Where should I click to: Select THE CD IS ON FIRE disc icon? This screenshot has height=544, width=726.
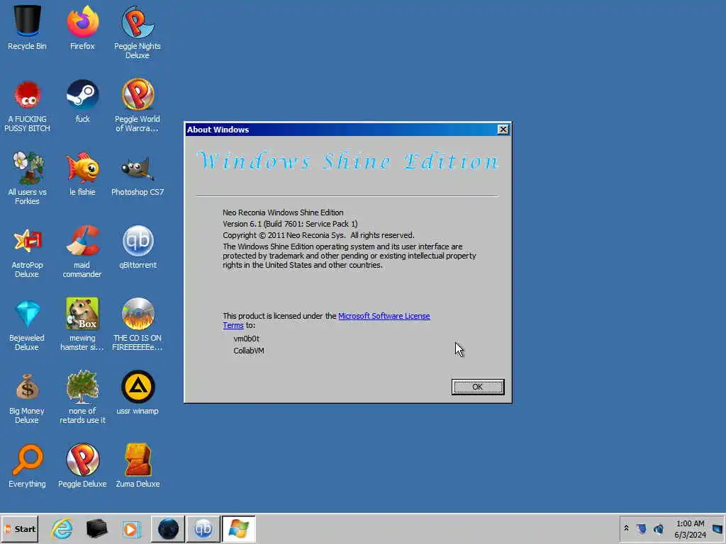[x=138, y=324]
